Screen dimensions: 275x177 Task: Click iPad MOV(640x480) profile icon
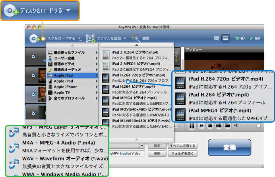click(106, 112)
